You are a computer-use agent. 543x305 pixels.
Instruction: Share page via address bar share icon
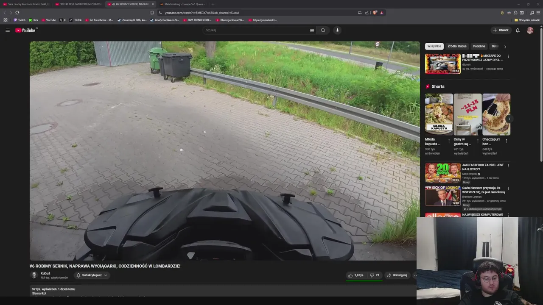pyautogui.click(x=367, y=13)
